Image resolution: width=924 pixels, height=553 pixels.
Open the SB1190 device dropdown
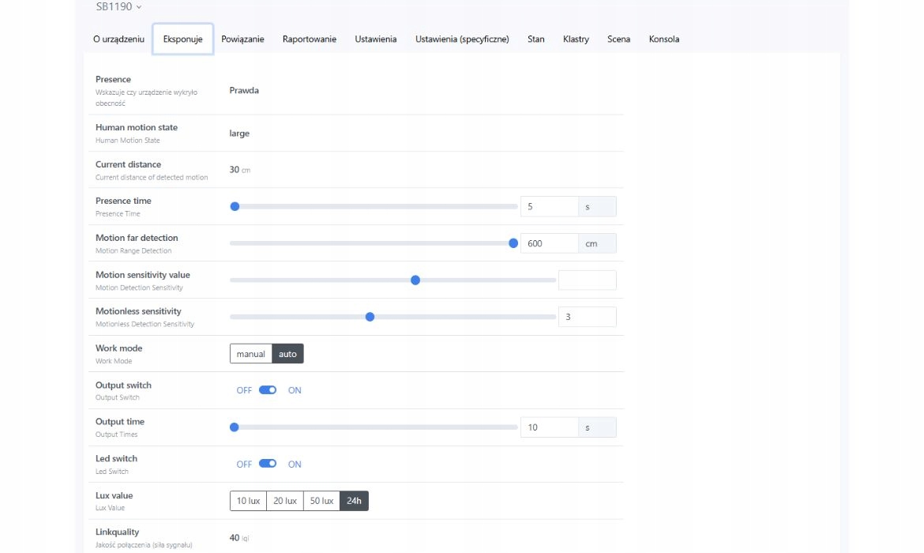(x=118, y=7)
